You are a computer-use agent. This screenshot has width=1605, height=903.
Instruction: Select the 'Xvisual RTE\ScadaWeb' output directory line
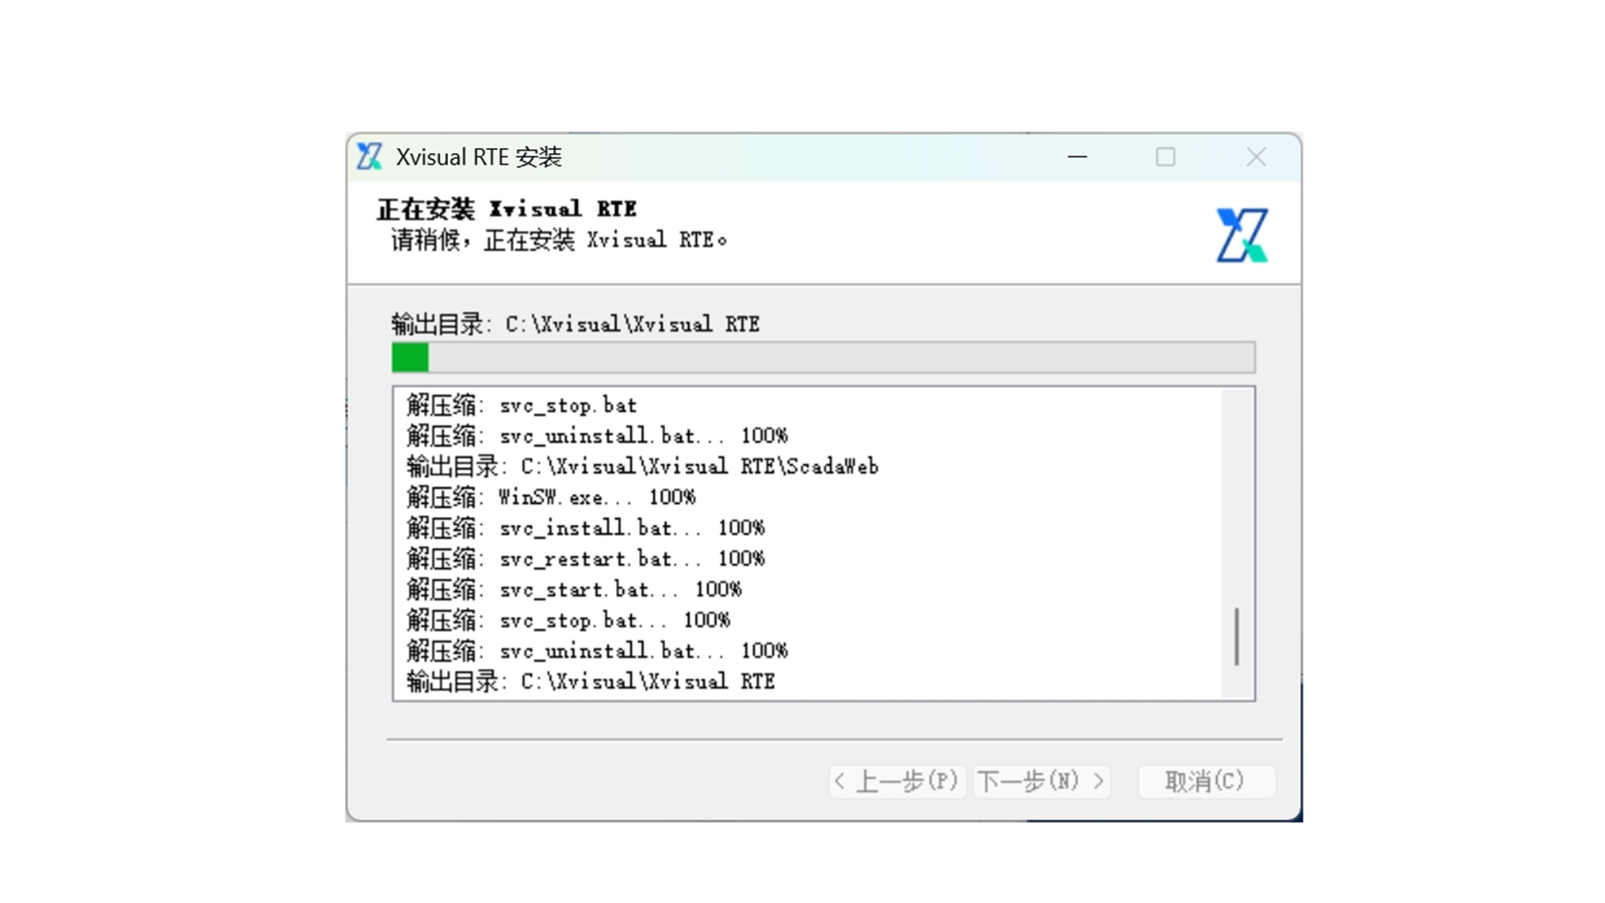tap(642, 467)
